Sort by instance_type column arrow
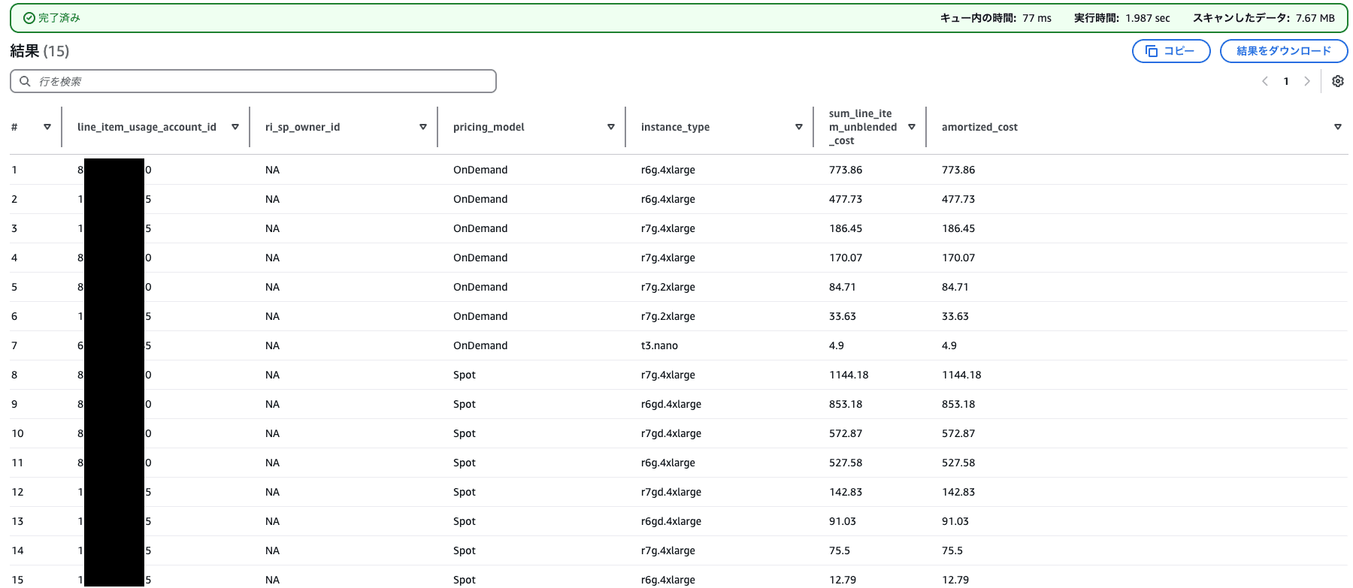 click(x=799, y=127)
